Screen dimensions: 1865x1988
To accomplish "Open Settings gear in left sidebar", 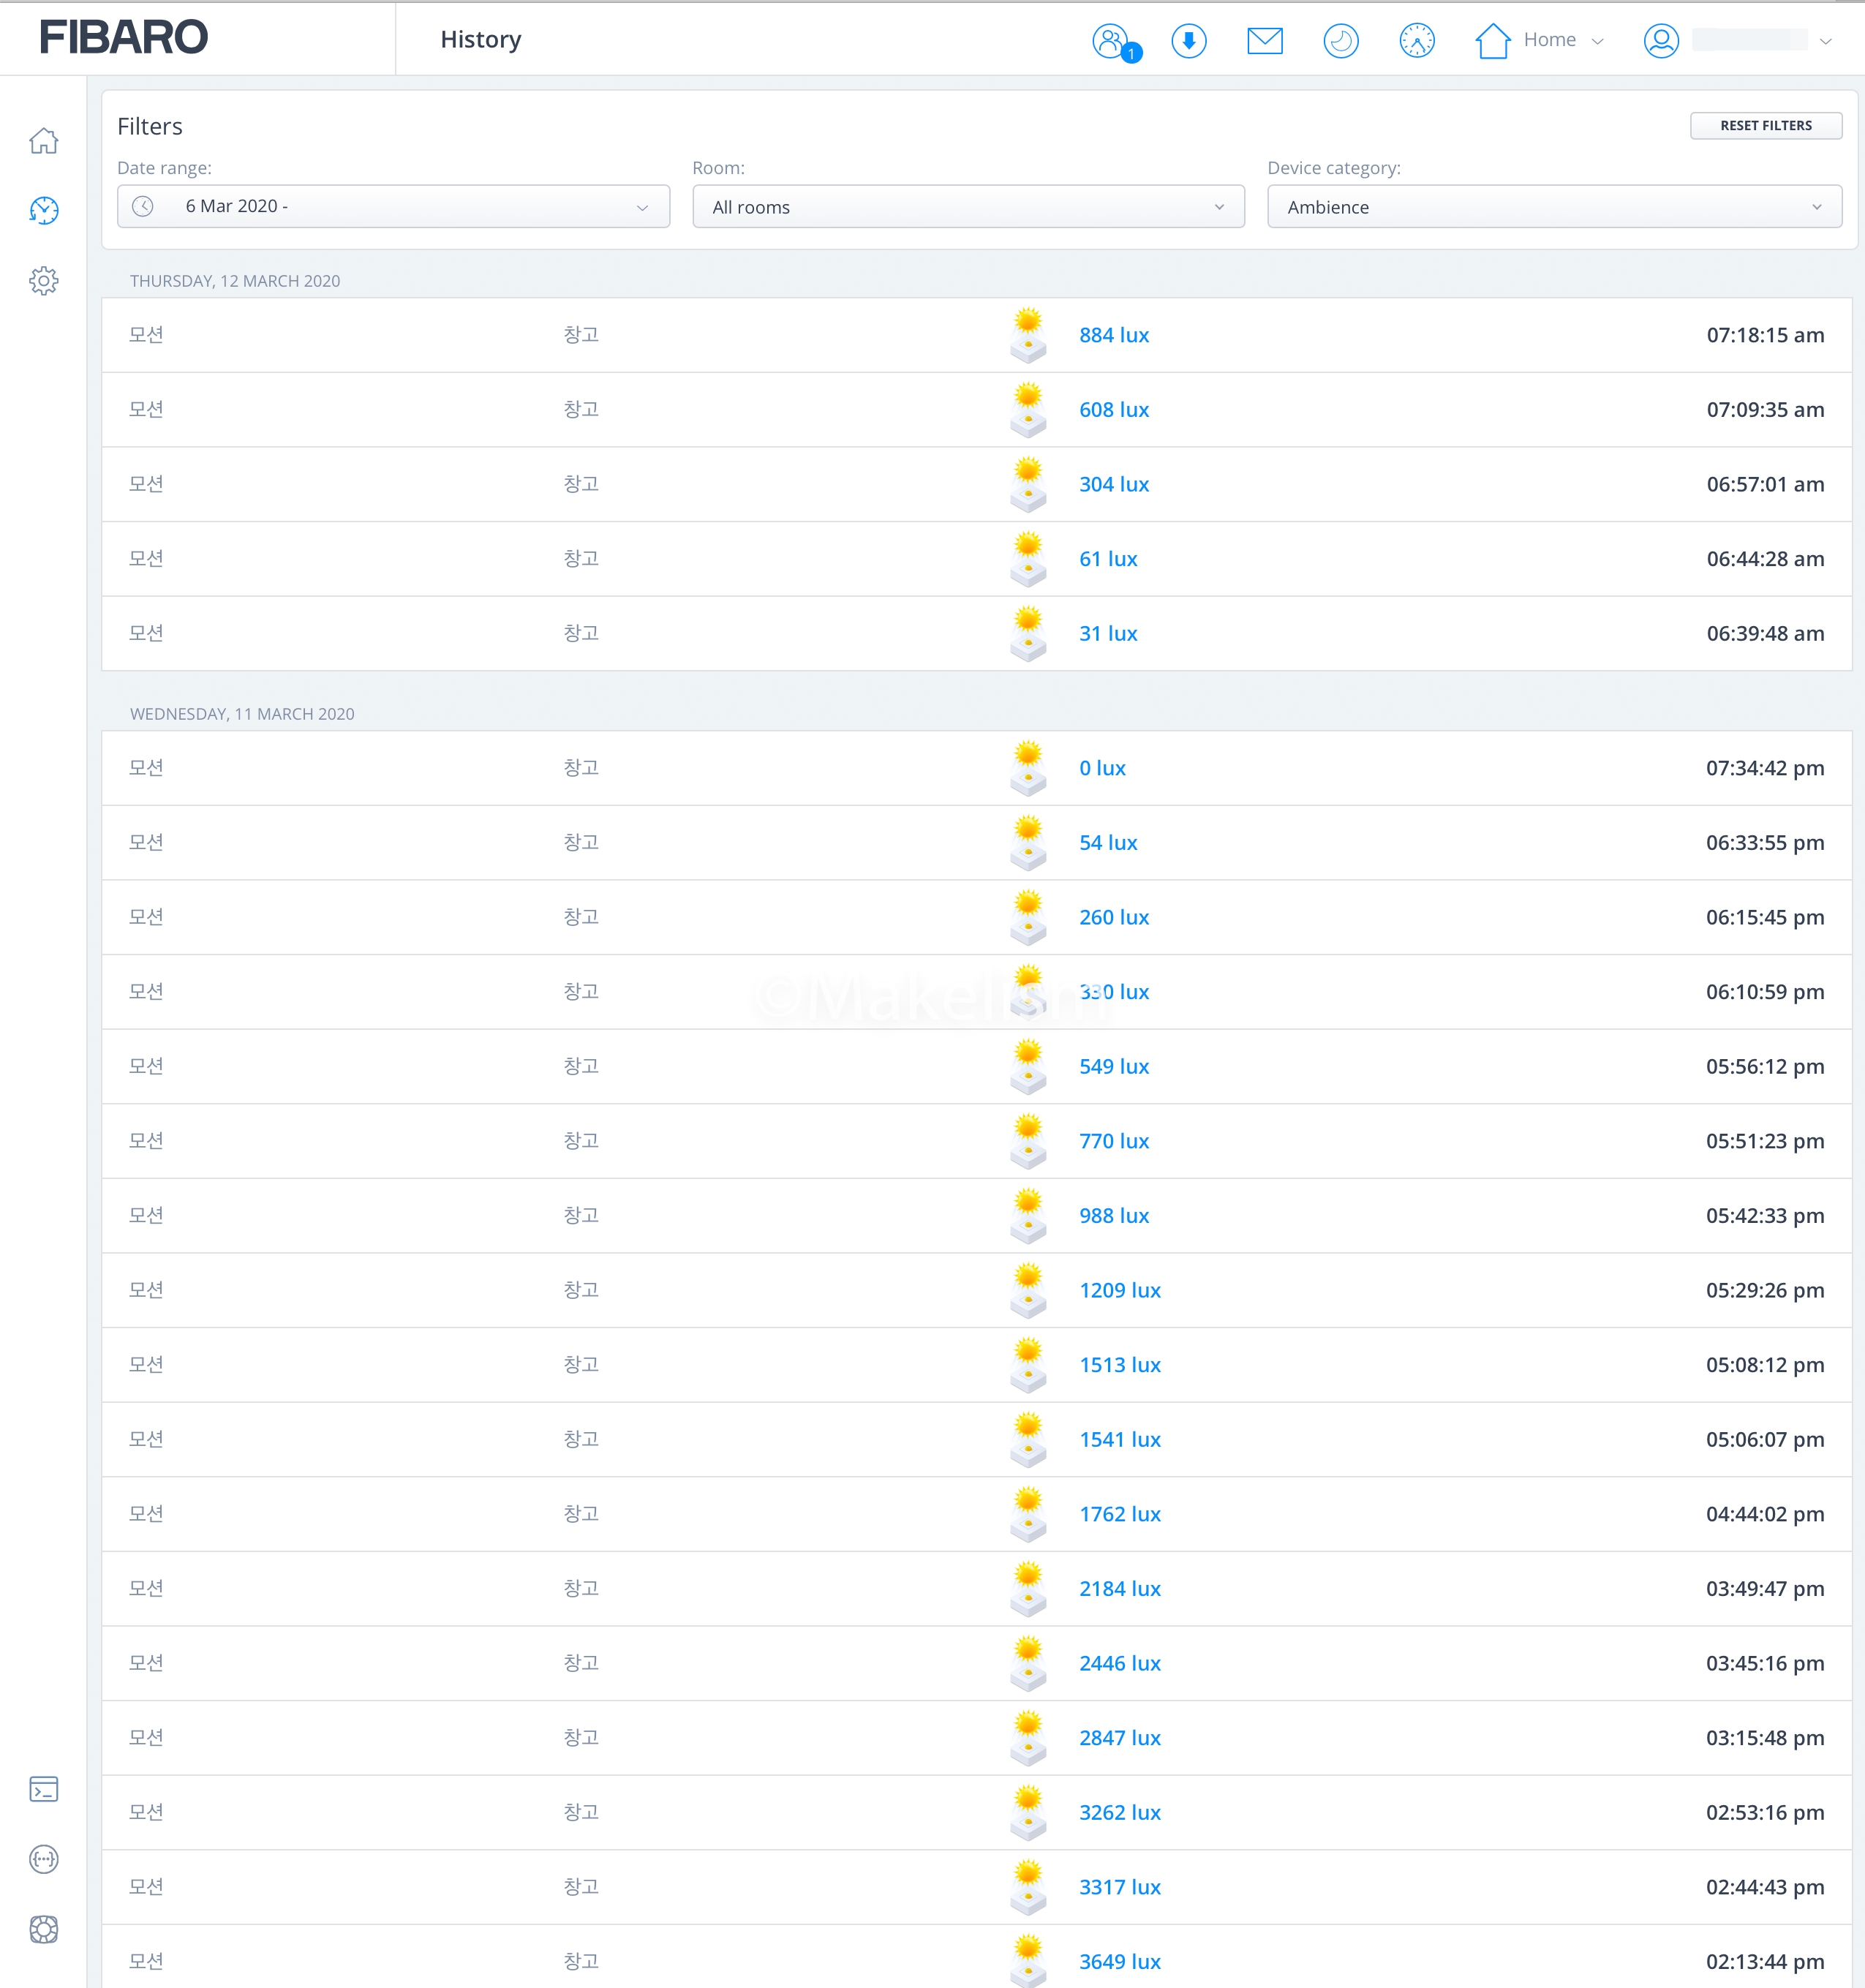I will (x=44, y=281).
